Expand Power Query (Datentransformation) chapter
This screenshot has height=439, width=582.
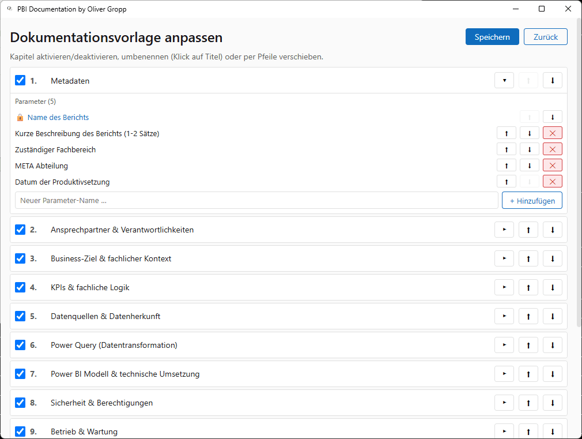504,345
